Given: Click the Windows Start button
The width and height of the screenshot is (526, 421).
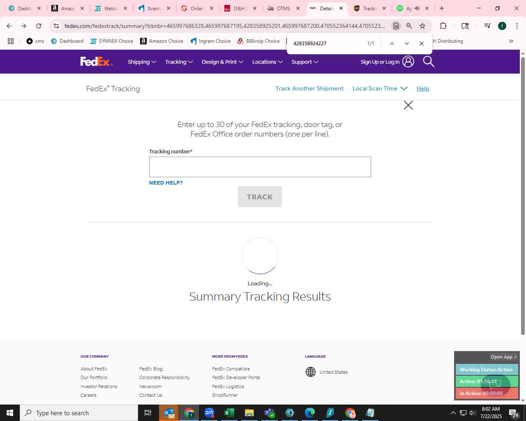Looking at the screenshot, I should [10, 413].
